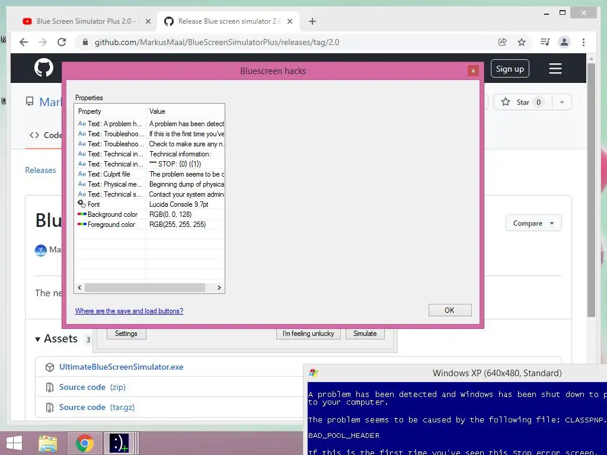Open Chrome from the taskbar
The width and height of the screenshot is (607, 455).
coord(84,443)
